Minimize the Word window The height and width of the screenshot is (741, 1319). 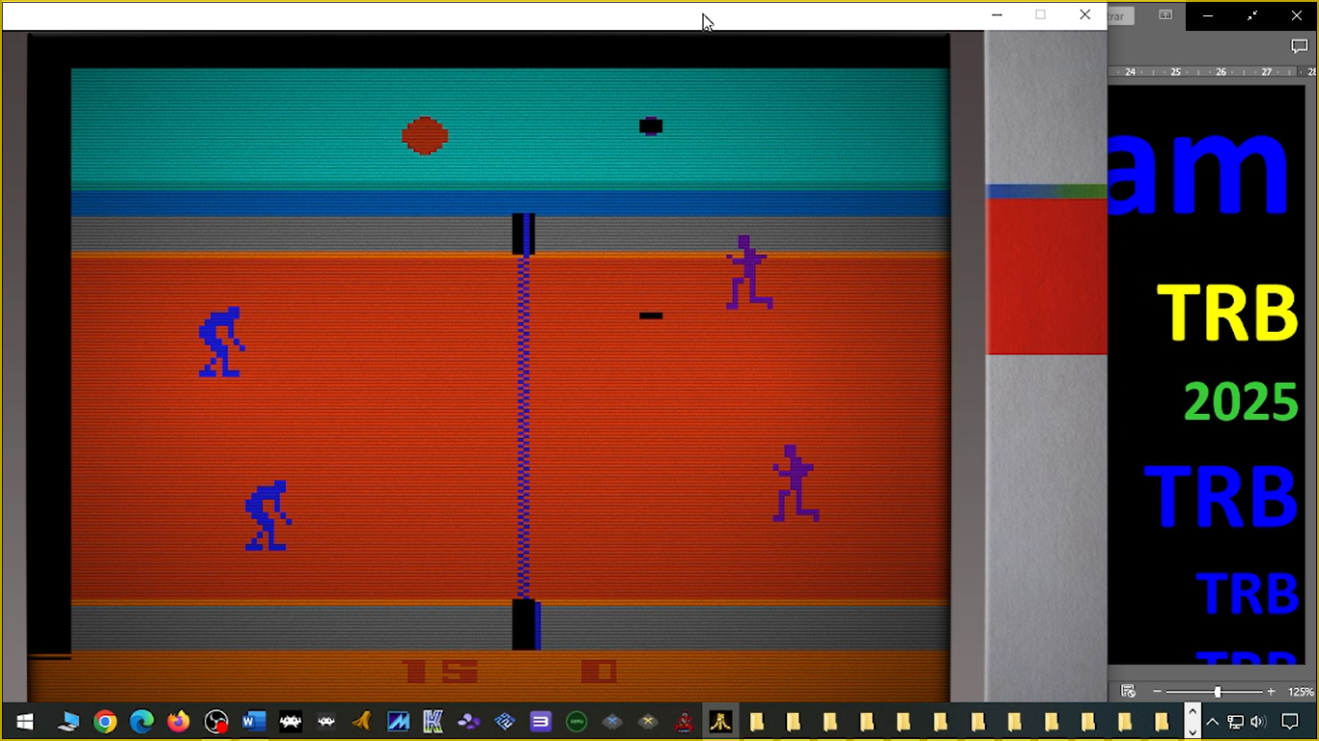(x=1208, y=15)
